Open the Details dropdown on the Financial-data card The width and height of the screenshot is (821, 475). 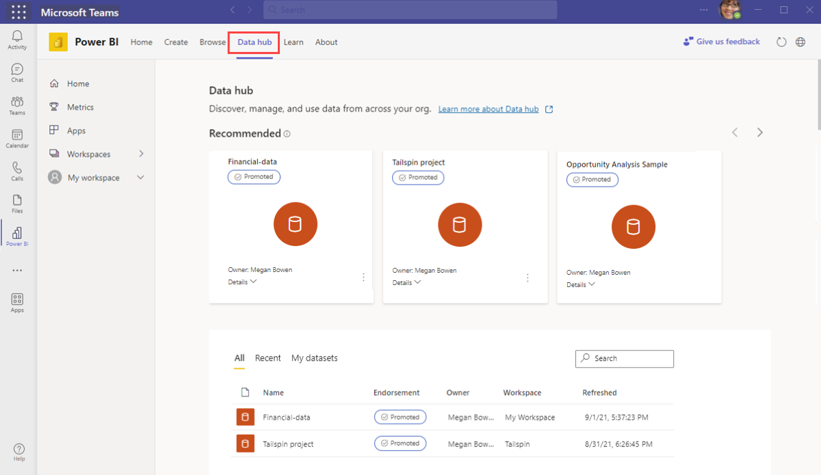[x=242, y=281]
